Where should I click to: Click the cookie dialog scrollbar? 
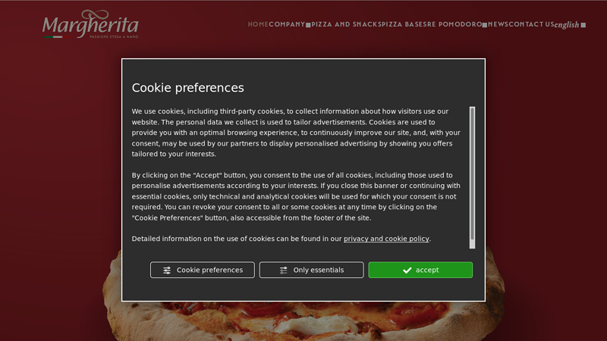[472, 174]
